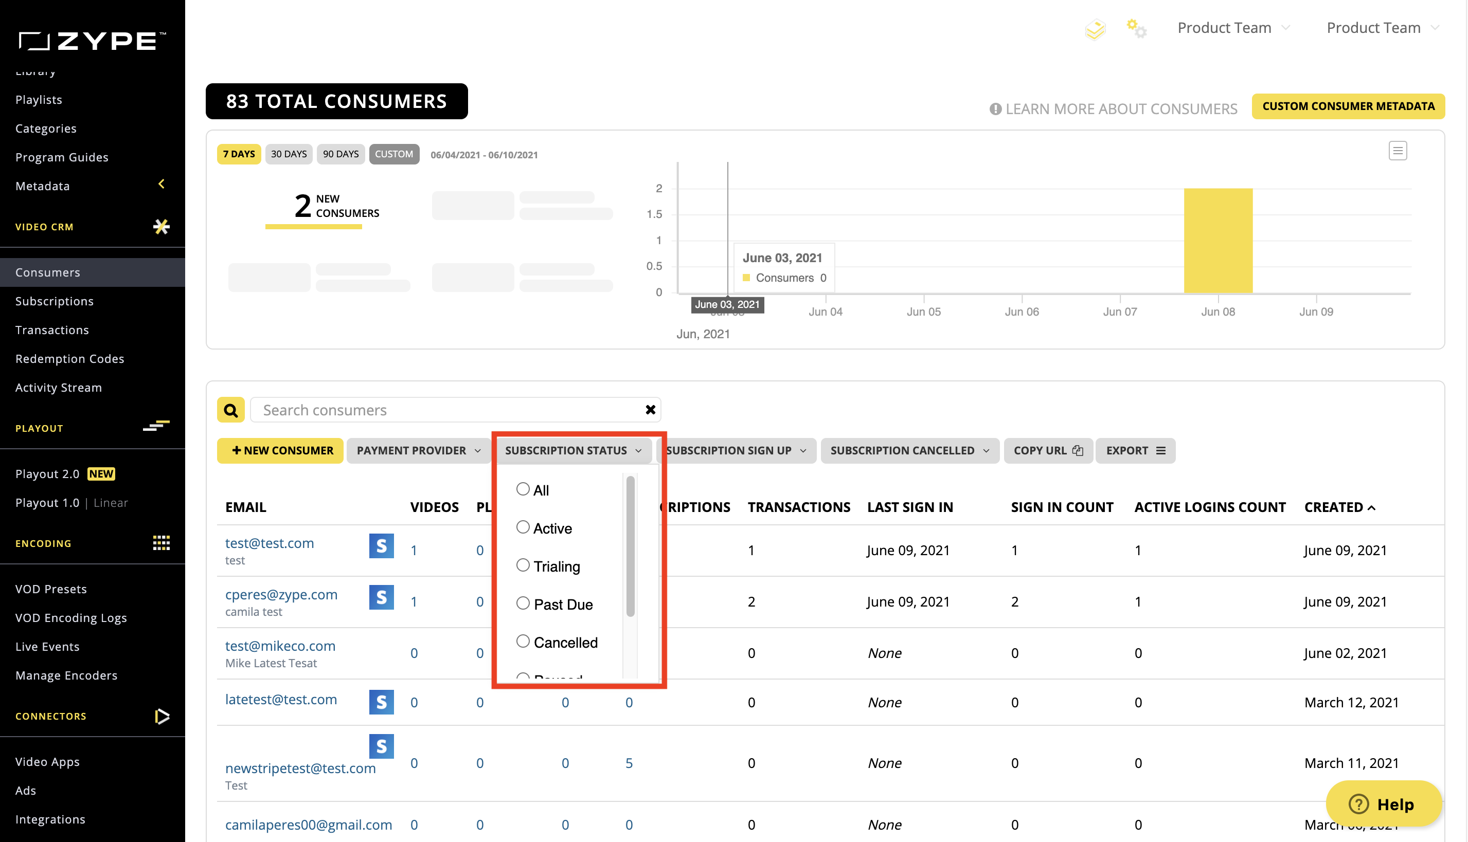Click the copy icon in the Copy URL button
The height and width of the screenshot is (842, 1468).
1078,450
